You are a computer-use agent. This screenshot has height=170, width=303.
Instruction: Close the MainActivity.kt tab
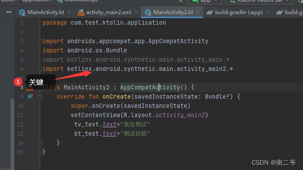(69, 12)
